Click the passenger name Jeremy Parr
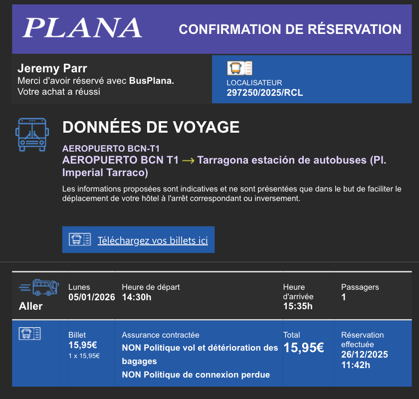The image size is (419, 399). point(52,68)
